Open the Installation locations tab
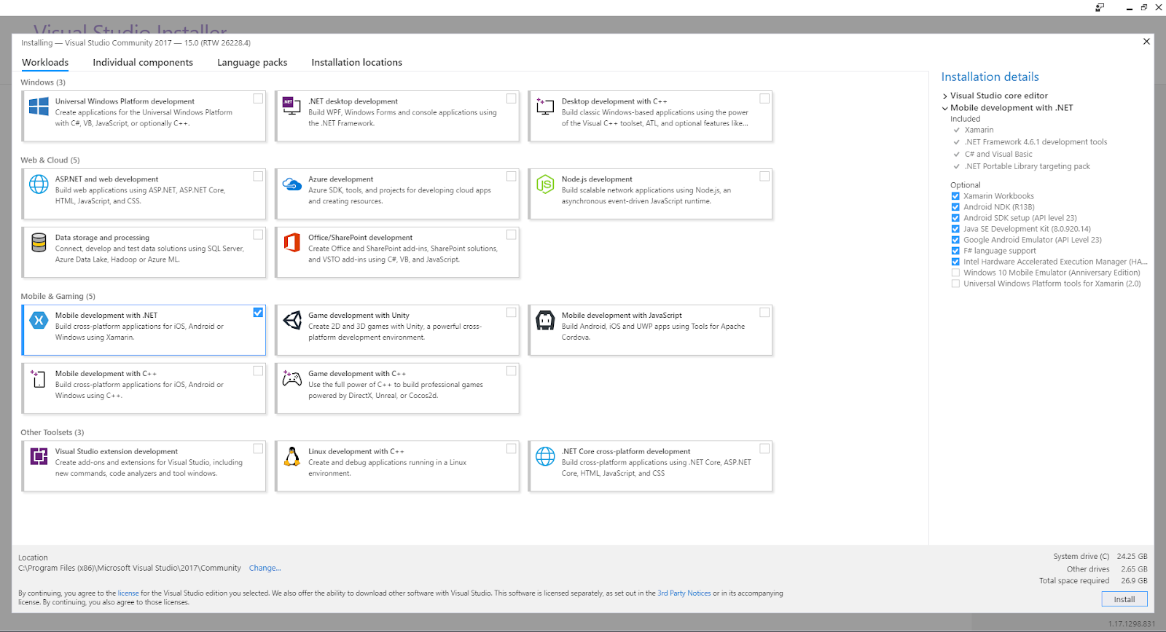The image size is (1166, 632). coord(357,63)
